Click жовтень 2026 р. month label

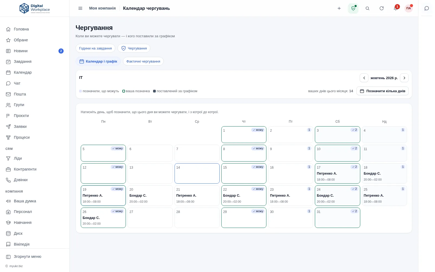(384, 78)
